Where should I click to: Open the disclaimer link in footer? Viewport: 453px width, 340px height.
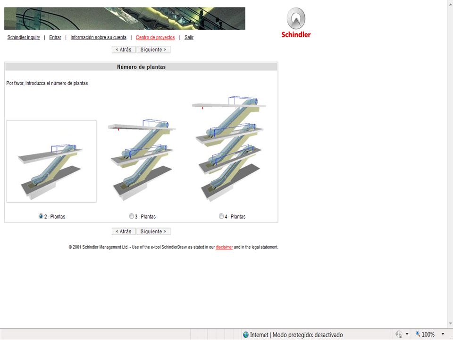click(x=224, y=247)
